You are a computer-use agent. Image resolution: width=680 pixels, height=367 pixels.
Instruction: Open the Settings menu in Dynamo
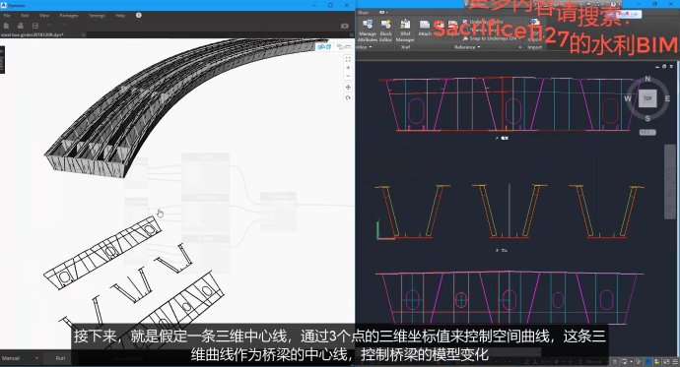coord(98,15)
